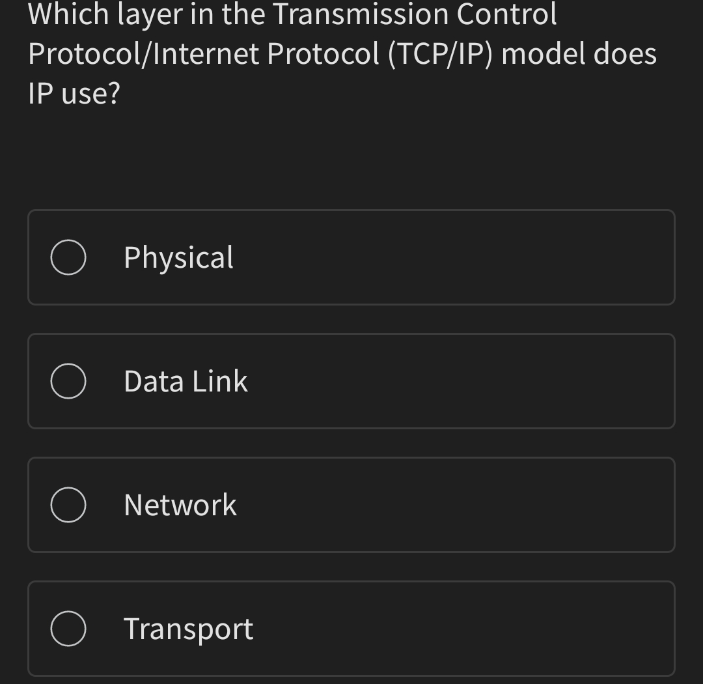Select the Network radio button
This screenshot has height=684, width=703.
pos(68,504)
